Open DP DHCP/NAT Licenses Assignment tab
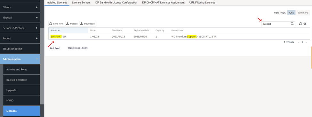Screen dimensions: 312x117 click(x=164, y=3)
